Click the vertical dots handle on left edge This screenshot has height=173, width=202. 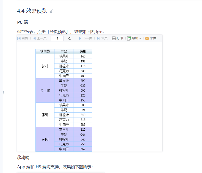(x=3, y=93)
